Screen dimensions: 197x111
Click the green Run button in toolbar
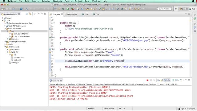[68, 9]
